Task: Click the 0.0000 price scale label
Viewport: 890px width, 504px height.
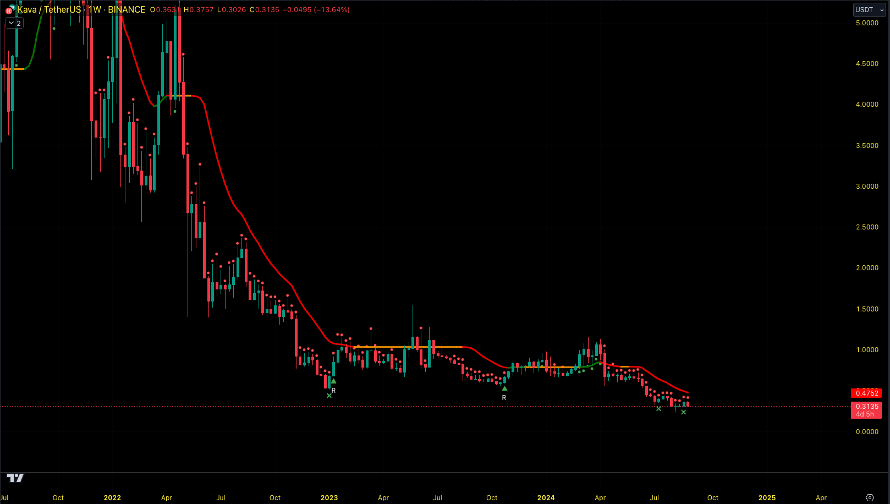Action: pos(867,432)
